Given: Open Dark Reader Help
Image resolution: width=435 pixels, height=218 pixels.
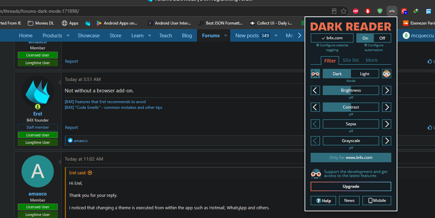Looking at the screenshot, I should 323,201.
